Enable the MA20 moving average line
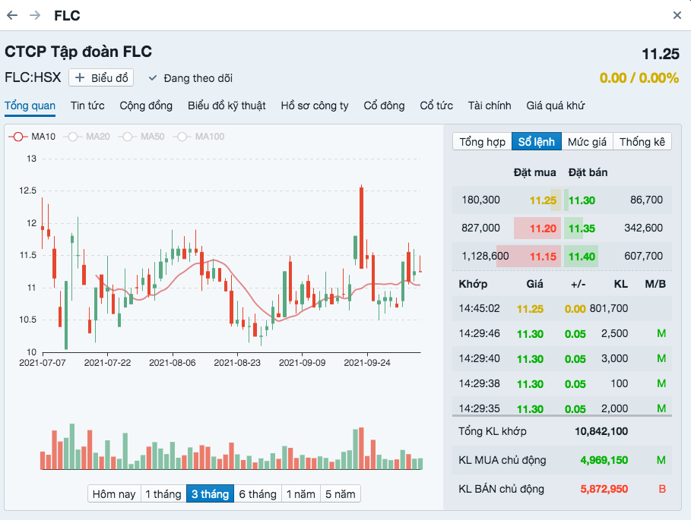The width and height of the screenshot is (691, 520). tap(87, 137)
